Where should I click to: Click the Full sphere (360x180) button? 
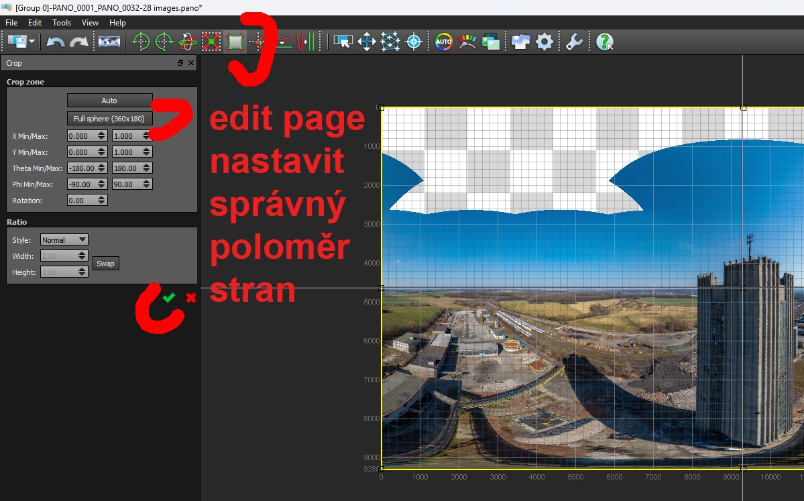(109, 119)
